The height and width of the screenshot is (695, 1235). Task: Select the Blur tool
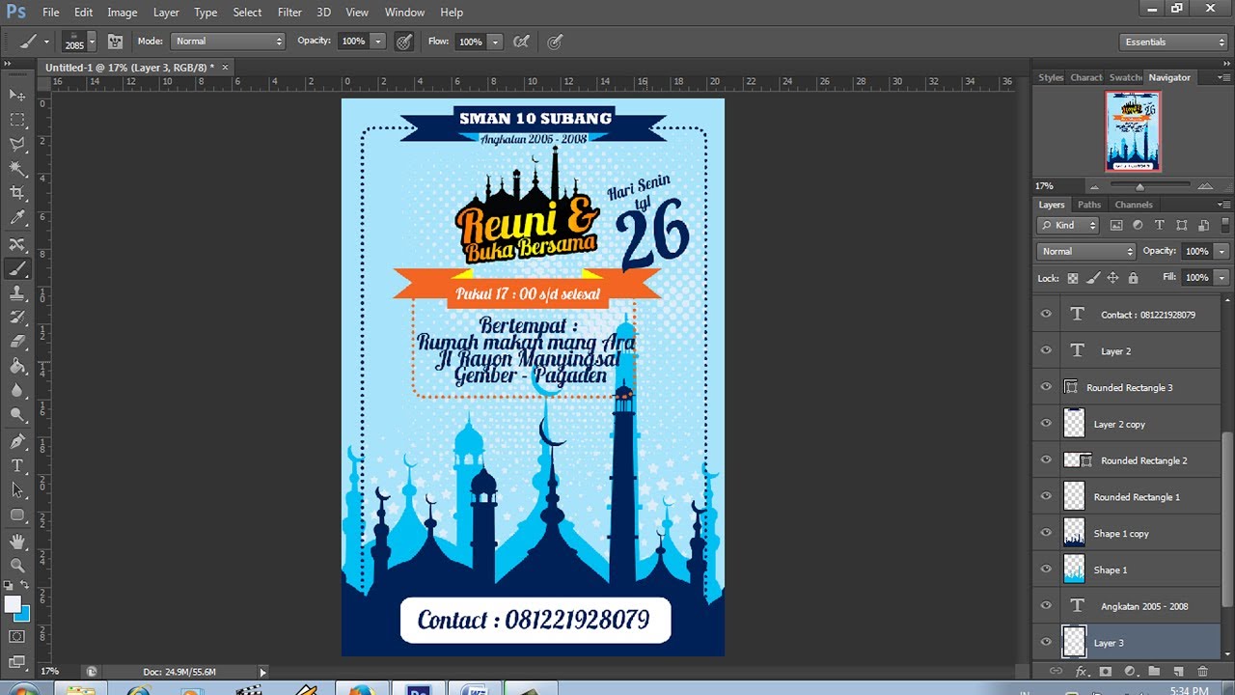17,391
